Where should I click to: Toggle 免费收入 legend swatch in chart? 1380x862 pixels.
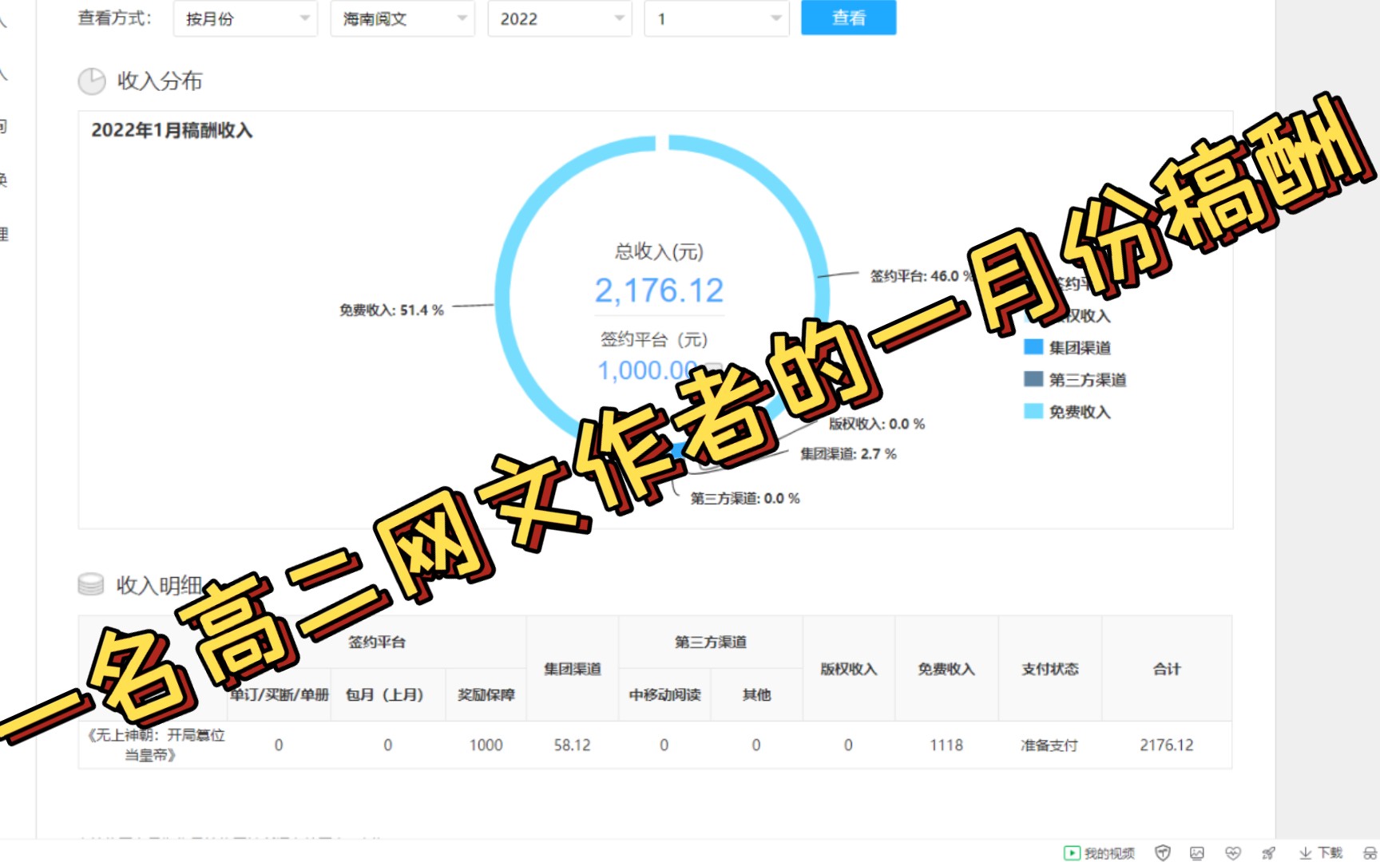[x=1033, y=411]
